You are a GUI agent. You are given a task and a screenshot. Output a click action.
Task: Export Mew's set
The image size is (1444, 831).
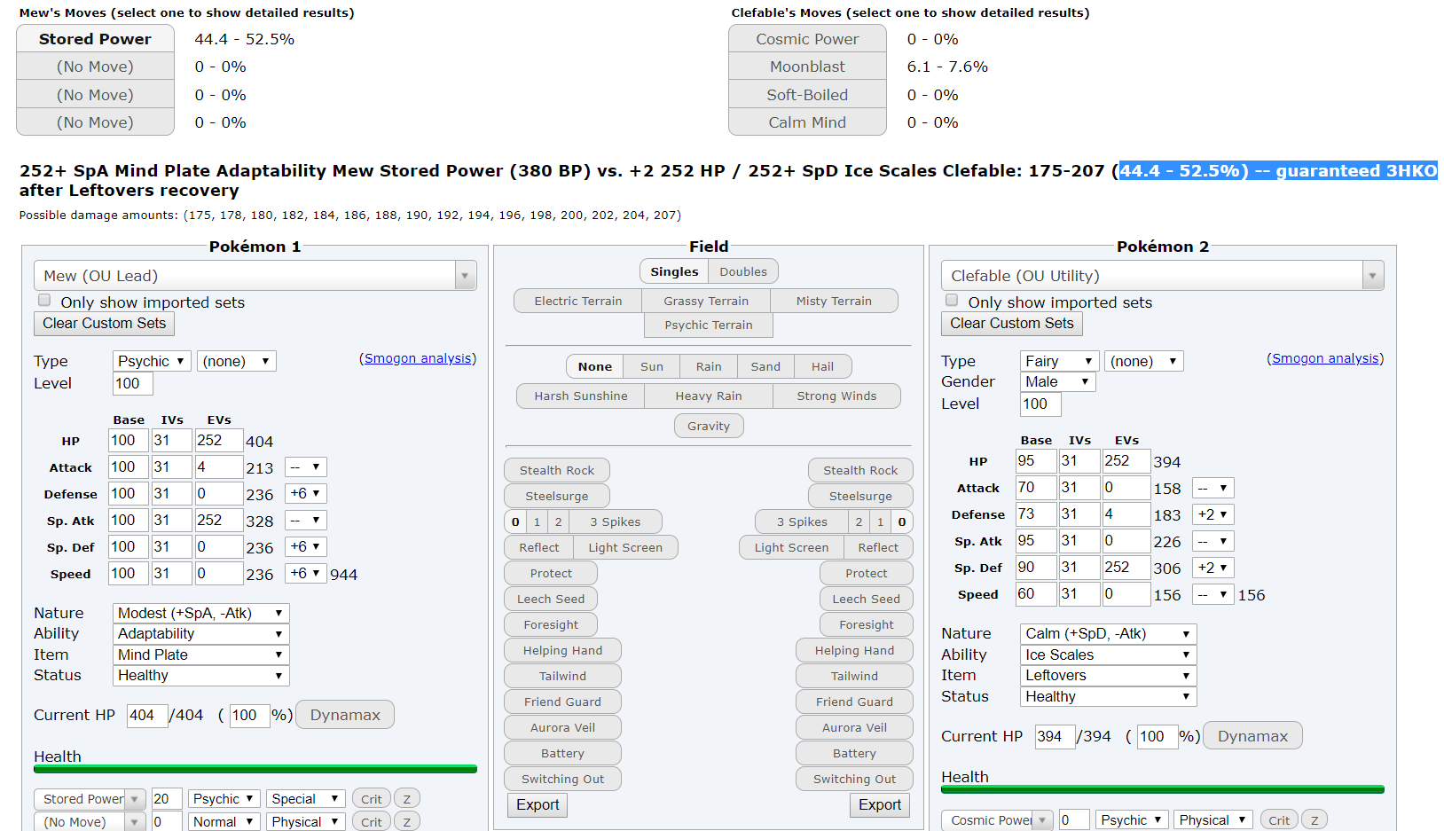point(538,805)
